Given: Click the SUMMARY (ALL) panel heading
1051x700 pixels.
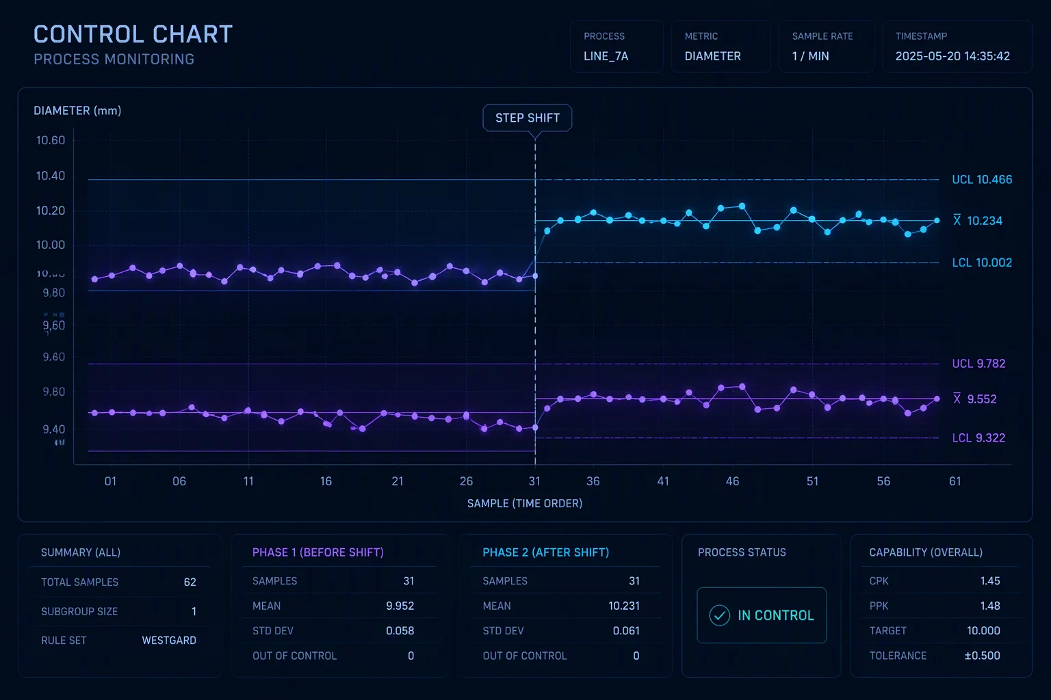Looking at the screenshot, I should [81, 552].
